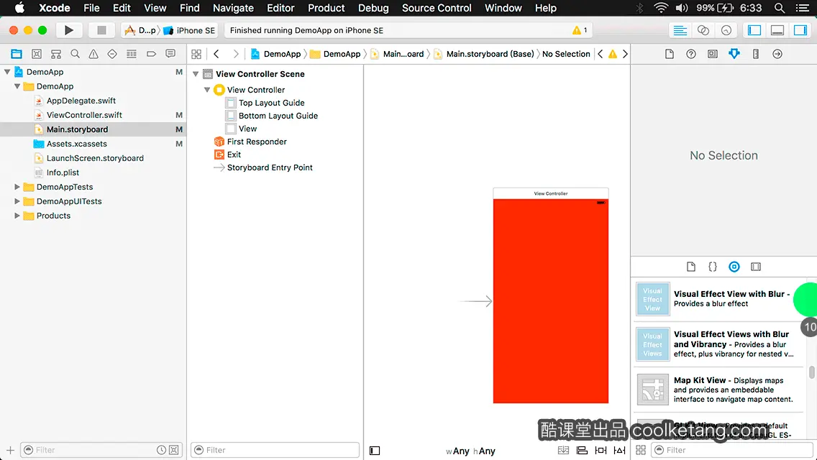
Task: Go back in editor history
Action: pyautogui.click(x=216, y=54)
